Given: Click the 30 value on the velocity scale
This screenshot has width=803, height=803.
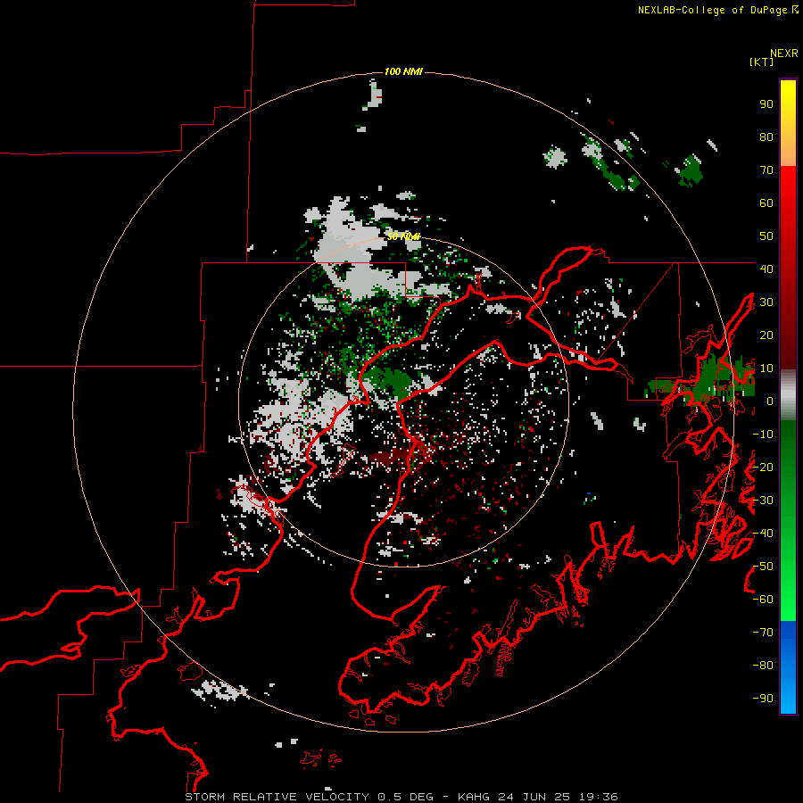Looking at the screenshot, I should click(x=766, y=302).
